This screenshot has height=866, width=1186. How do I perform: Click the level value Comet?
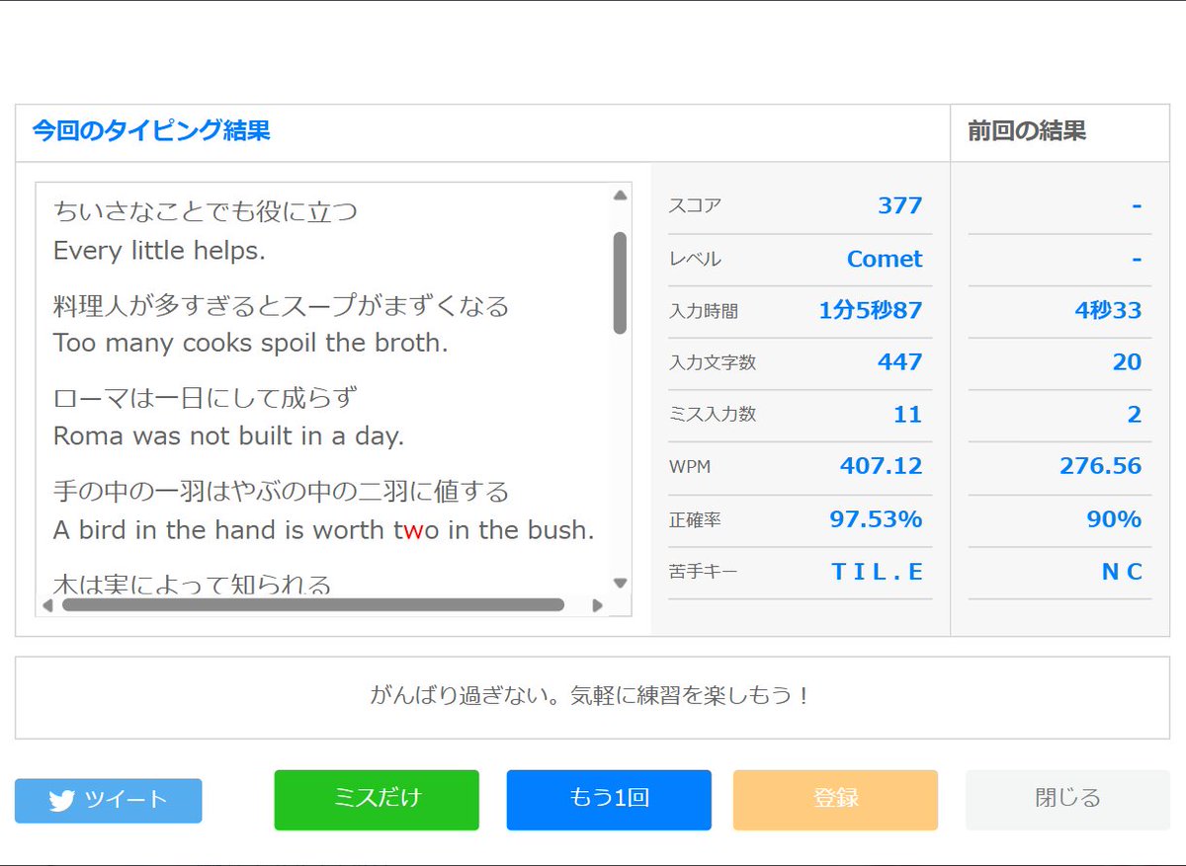click(x=885, y=259)
